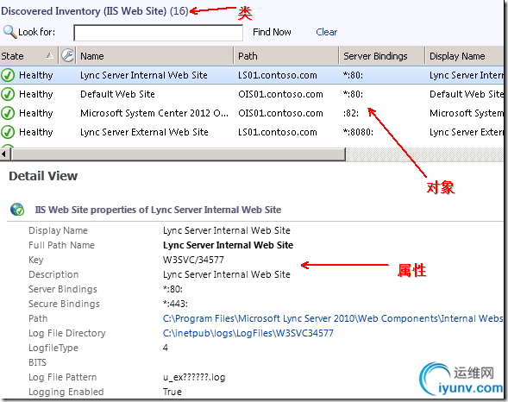This screenshot has height=402, width=508.
Task: Click the Logging Enabled value True
Action: click(x=172, y=392)
